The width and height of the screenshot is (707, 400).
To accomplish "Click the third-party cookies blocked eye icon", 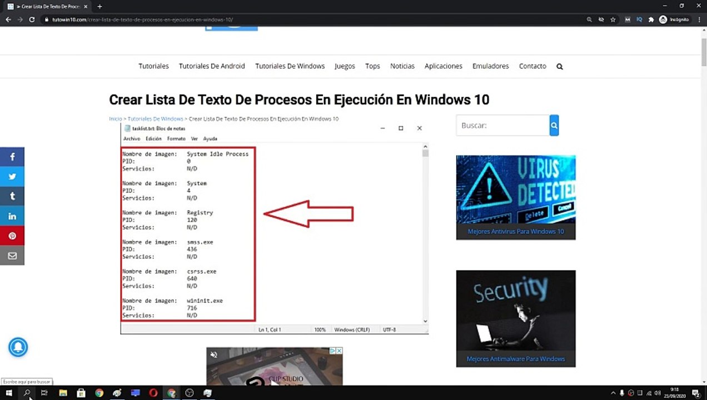I will coord(601,19).
